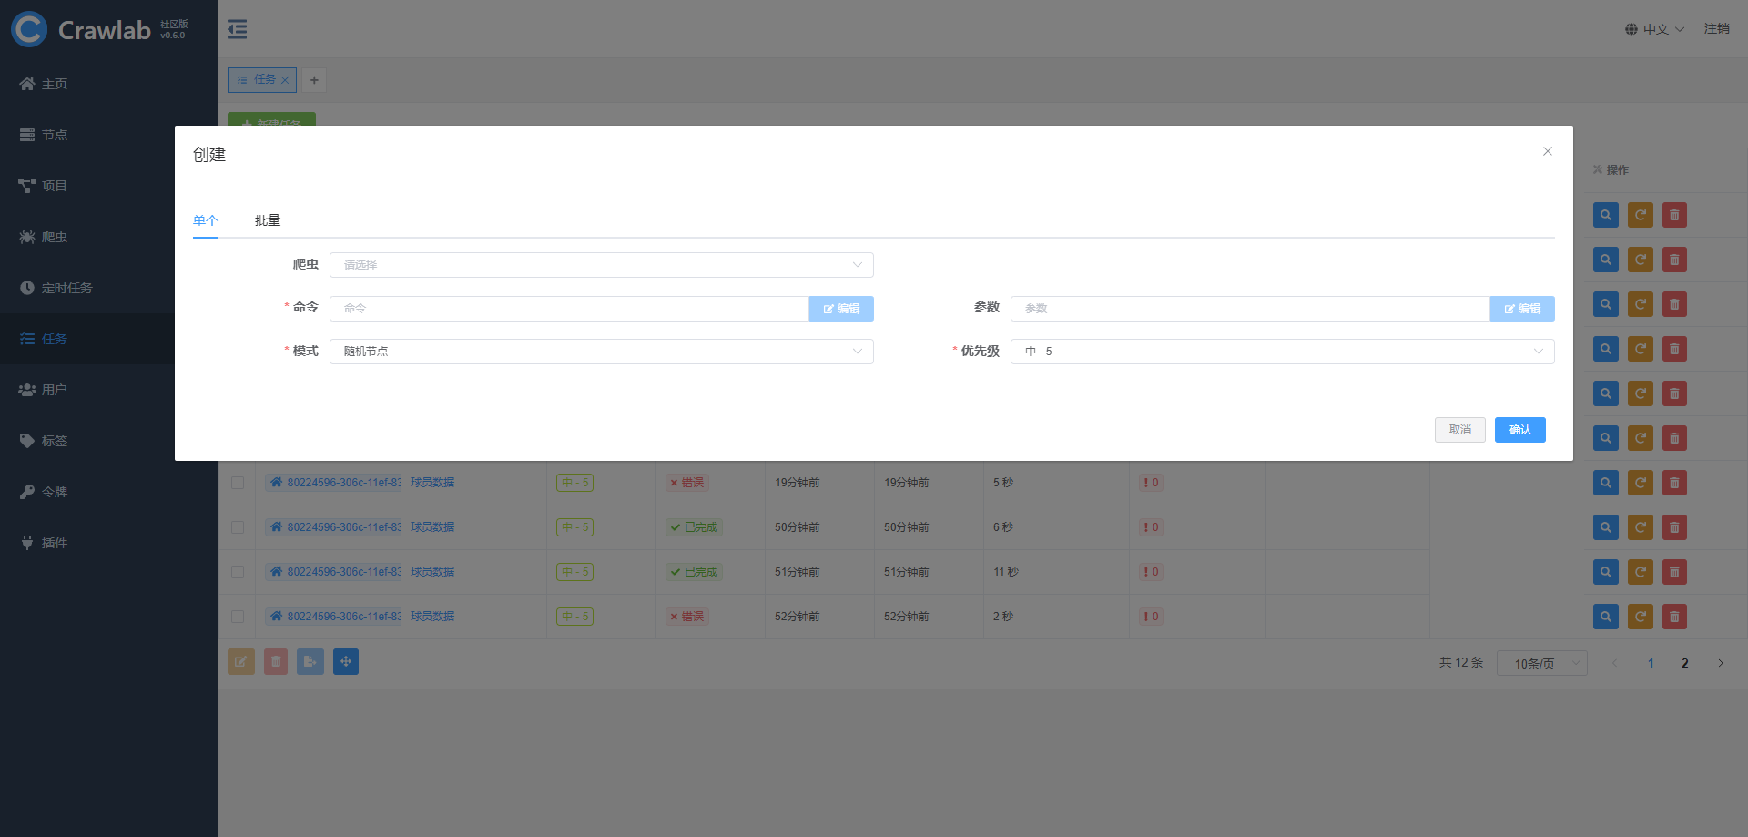Click 编辑 button next to 参数 field
This screenshot has height=837, width=1748.
1522,309
